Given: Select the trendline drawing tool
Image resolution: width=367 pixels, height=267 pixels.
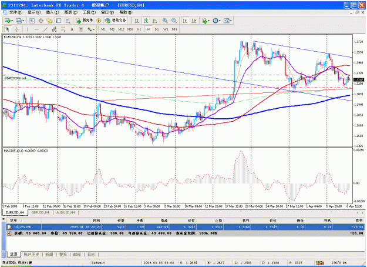Looking at the screenshot, I should [45, 29].
